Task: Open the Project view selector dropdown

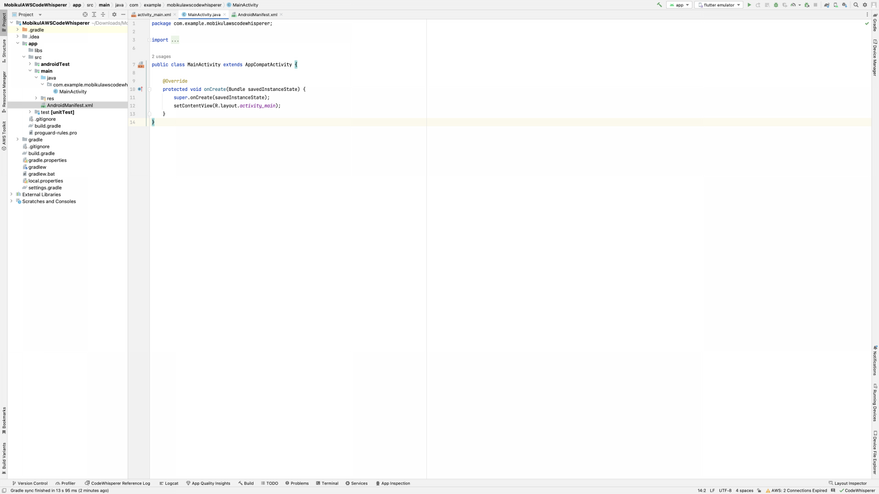Action: click(x=27, y=14)
